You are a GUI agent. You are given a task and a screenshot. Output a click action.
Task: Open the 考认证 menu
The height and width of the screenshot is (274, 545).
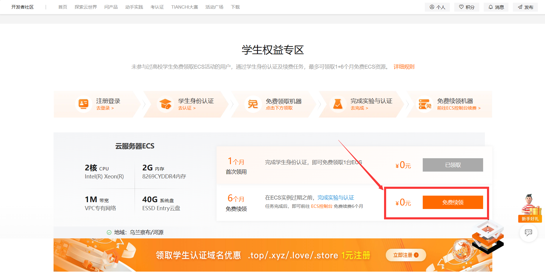pyautogui.click(x=157, y=7)
